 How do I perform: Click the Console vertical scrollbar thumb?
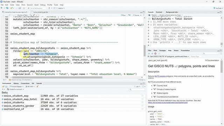click(x=222, y=44)
